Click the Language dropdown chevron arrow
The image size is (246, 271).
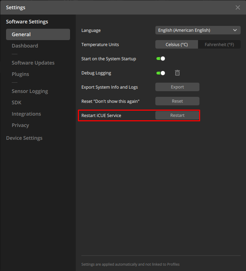[235, 30]
